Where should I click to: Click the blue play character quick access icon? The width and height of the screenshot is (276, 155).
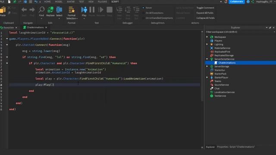point(25,2)
